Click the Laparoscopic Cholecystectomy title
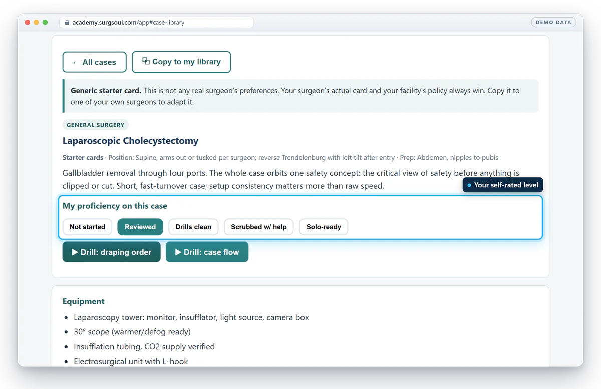601x389 pixels. click(x=131, y=141)
